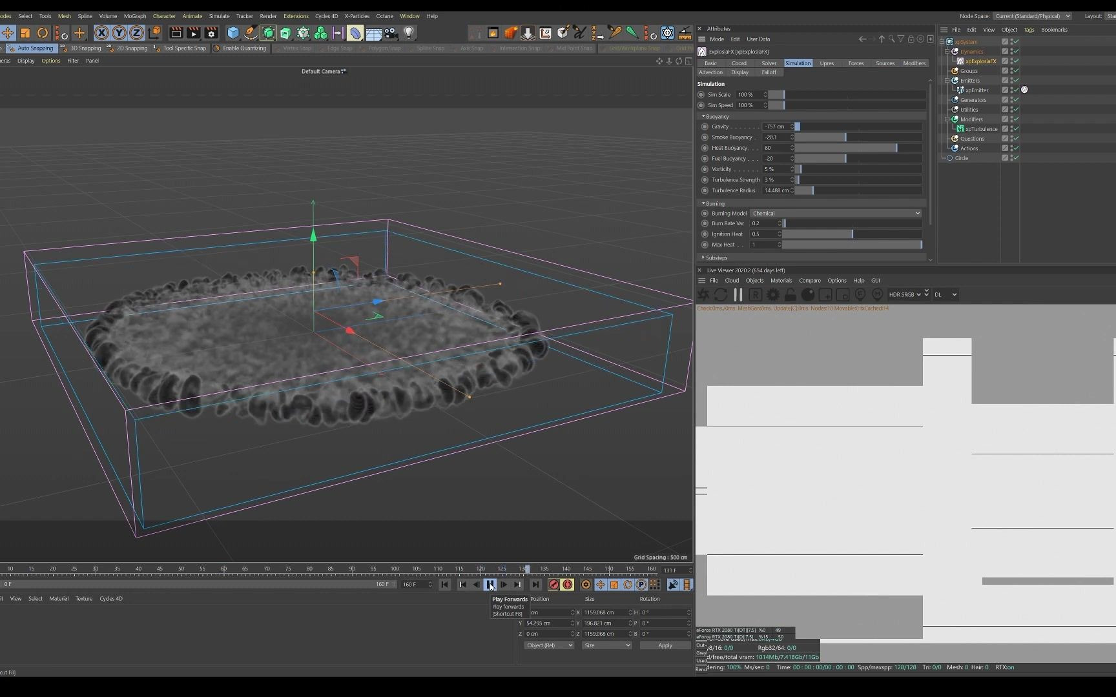Screen dimensions: 1116x697
Task: Select the Scale tool icon
Action: point(25,33)
